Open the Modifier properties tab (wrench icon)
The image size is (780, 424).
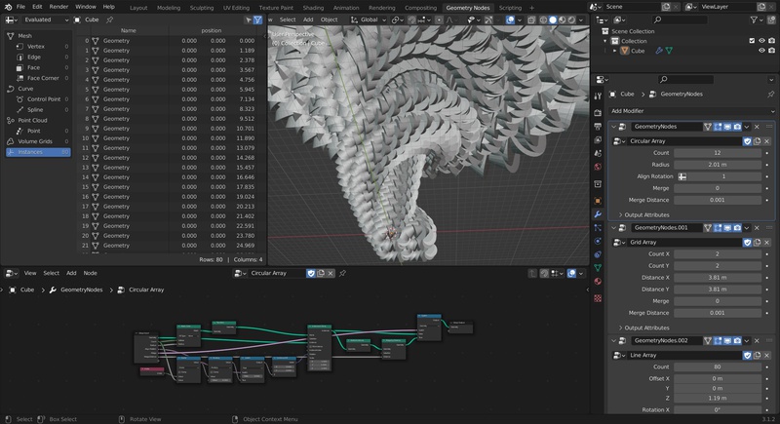click(x=597, y=213)
